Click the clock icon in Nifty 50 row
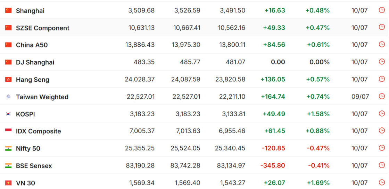The height and width of the screenshot is (189, 389). click(382, 148)
